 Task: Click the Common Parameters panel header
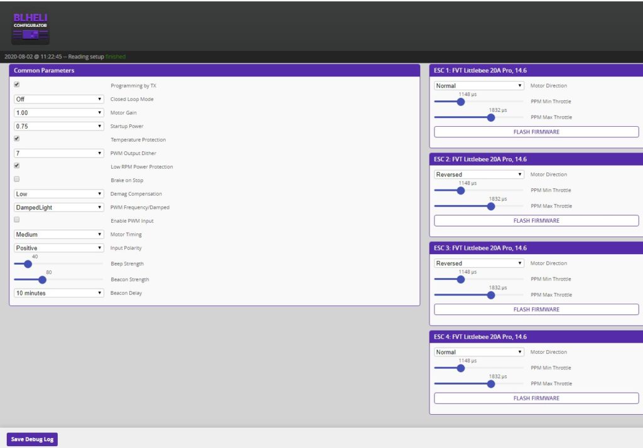tap(215, 70)
